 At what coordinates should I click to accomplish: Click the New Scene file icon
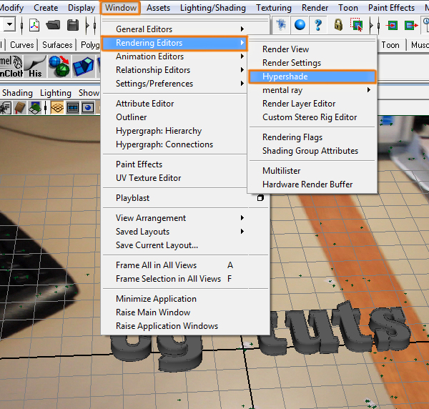point(34,26)
